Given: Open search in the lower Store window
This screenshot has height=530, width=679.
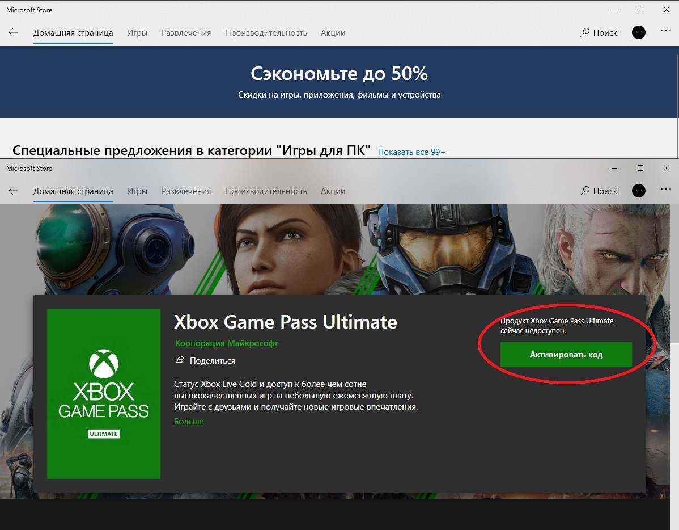Looking at the screenshot, I should point(599,191).
